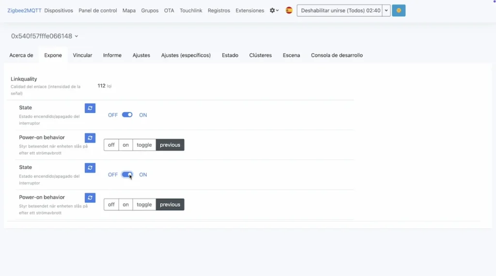
Task: Click the Spanish flag language icon
Action: coord(289,11)
